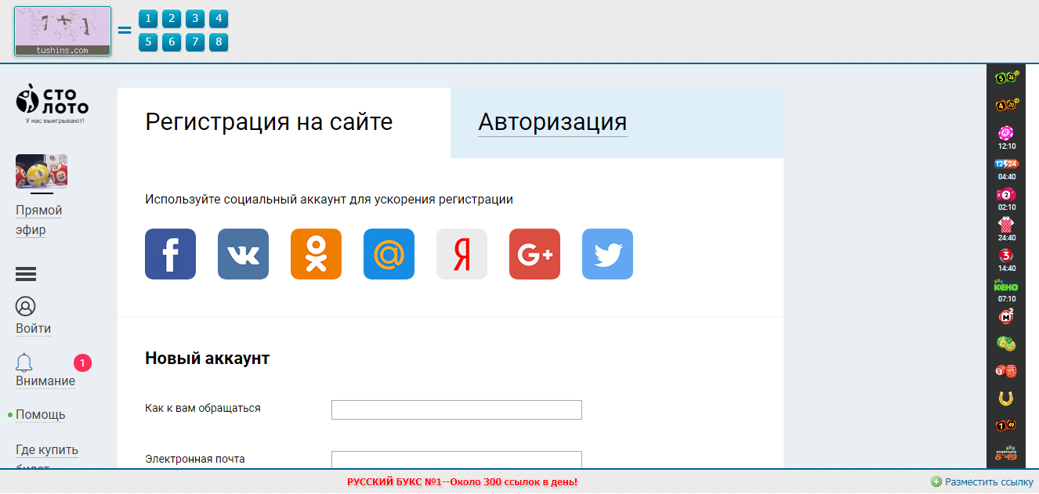The height and width of the screenshot is (494, 1039).
Task: Open the Stoloto logo home link
Action: point(52,103)
